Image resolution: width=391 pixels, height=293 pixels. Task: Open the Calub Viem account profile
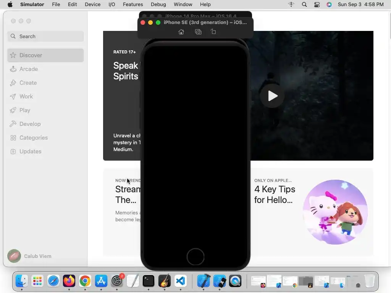tap(29, 256)
